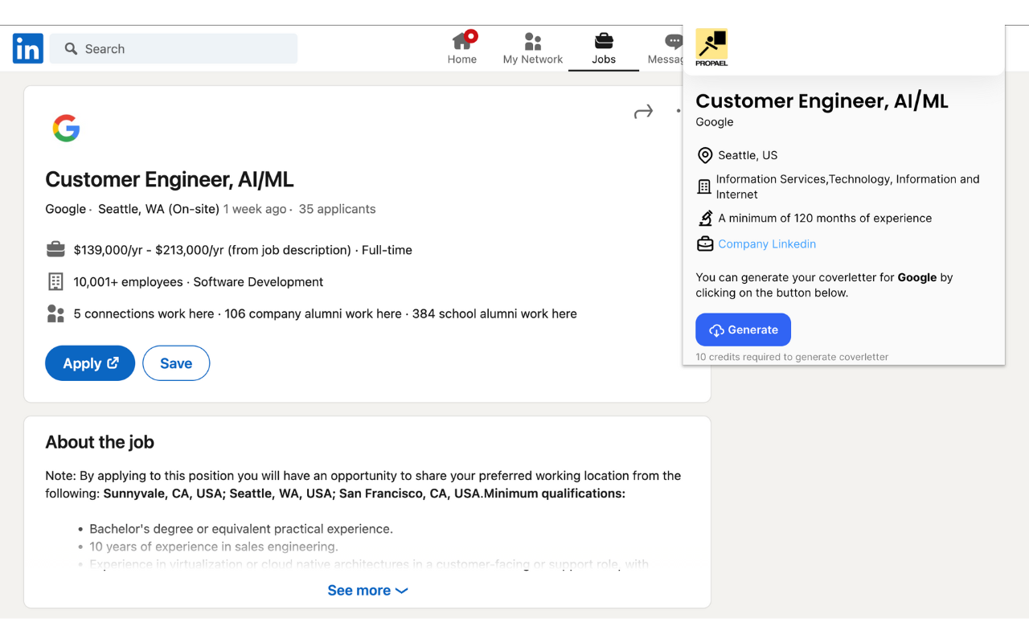1029x643 pixels.
Task: Click the Propael extension logo
Action: point(711,47)
